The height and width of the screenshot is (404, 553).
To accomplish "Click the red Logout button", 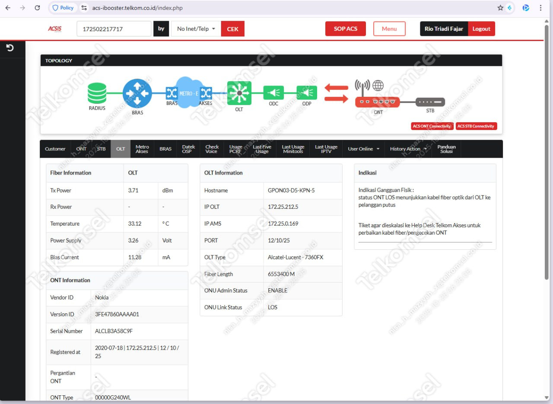I will click(x=481, y=29).
